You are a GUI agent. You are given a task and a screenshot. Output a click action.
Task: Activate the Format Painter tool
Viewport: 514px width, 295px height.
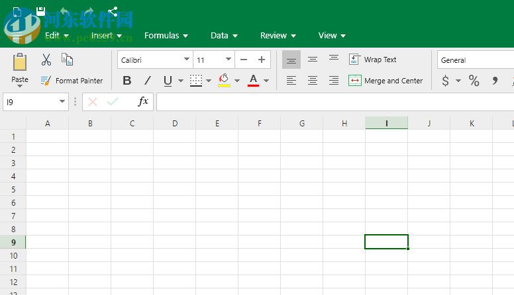72,81
